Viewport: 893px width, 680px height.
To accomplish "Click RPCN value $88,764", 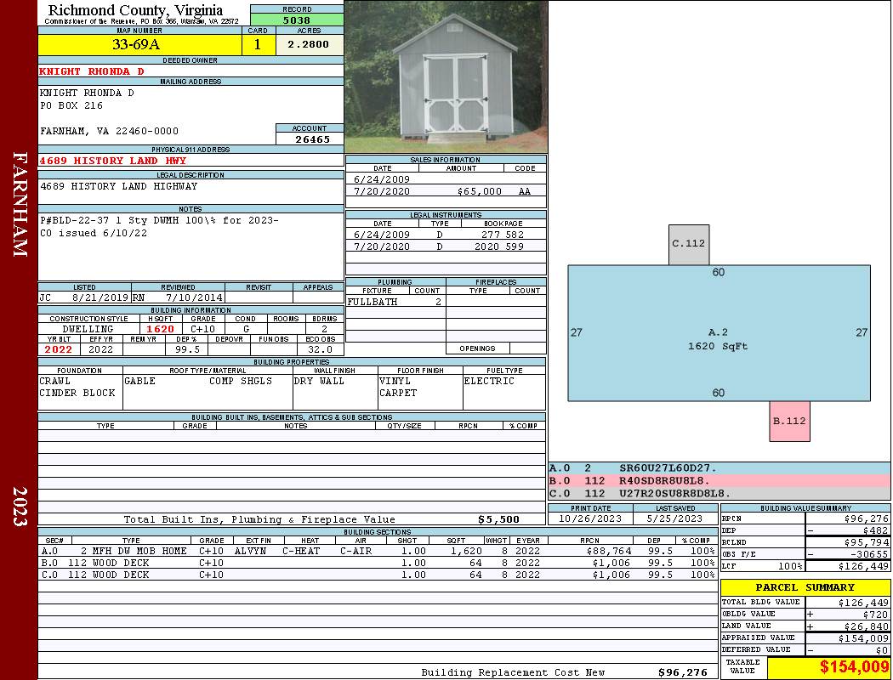I will point(608,551).
